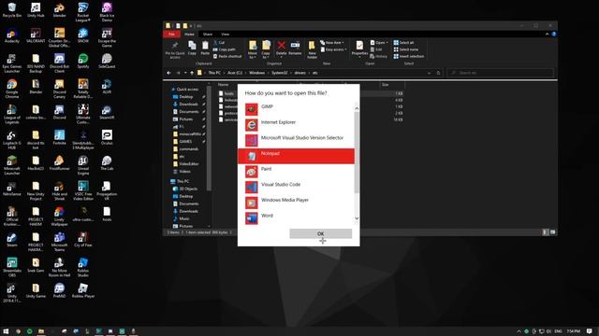Choose GIMP in the open-with list

pos(296,109)
